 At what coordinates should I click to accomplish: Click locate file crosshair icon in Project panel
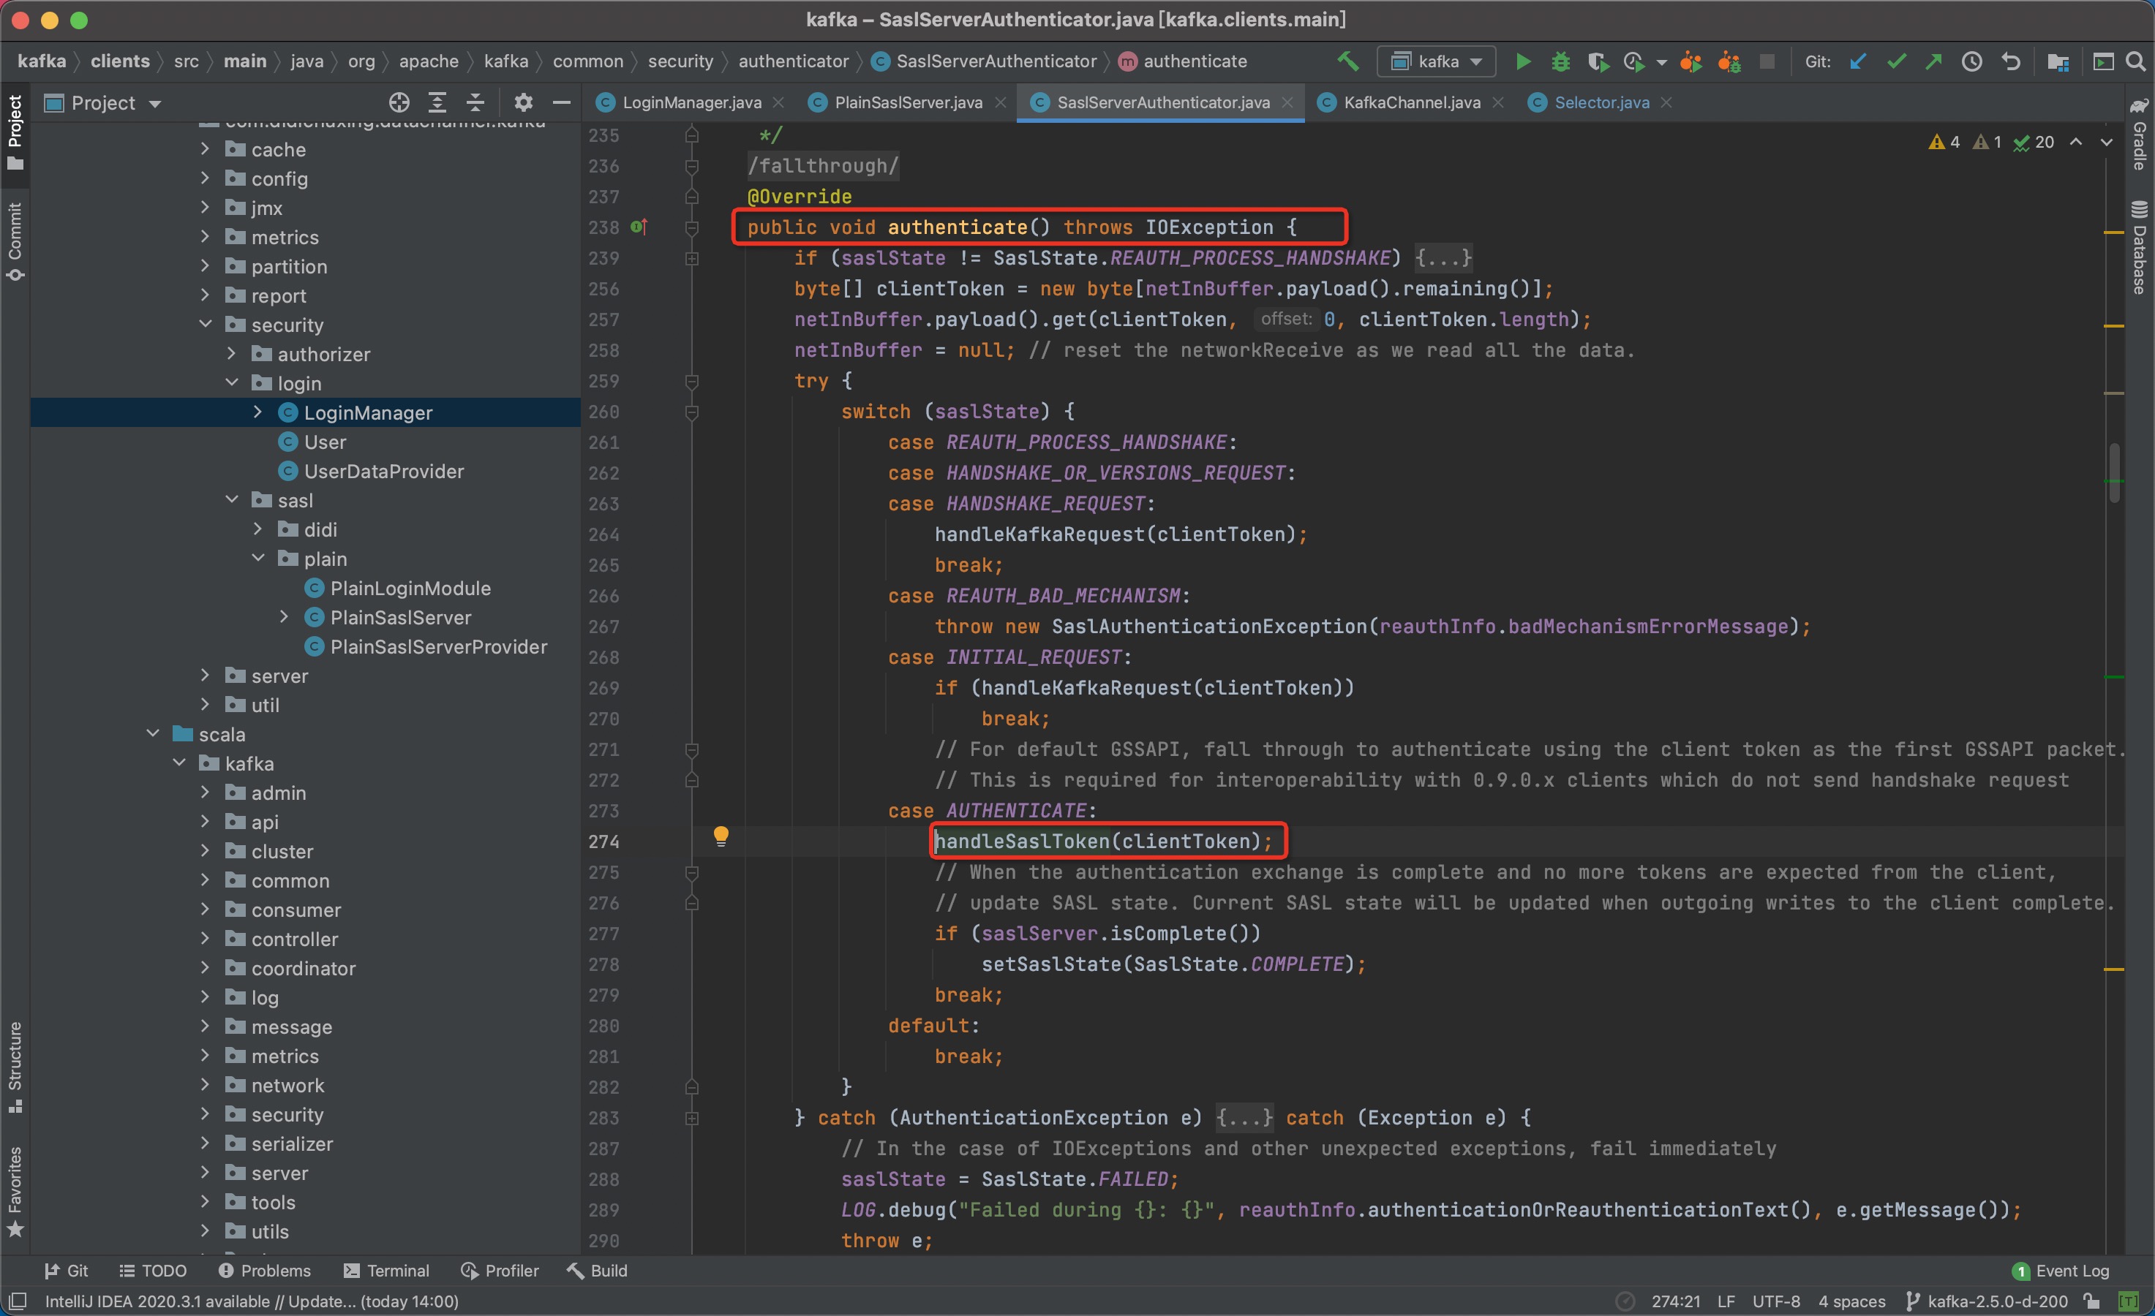[x=399, y=103]
